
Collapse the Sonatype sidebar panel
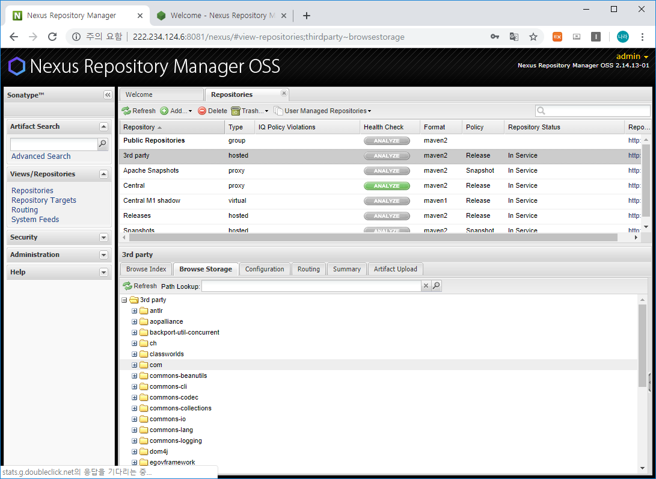108,95
